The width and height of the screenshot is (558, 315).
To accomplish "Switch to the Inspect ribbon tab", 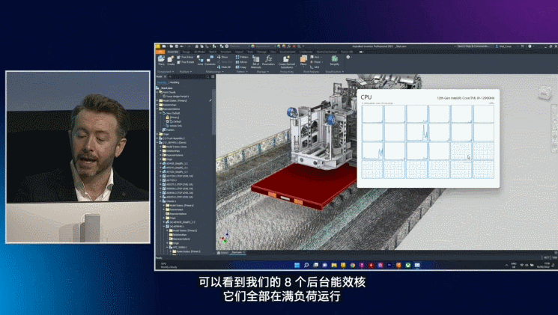I will click(239, 52).
